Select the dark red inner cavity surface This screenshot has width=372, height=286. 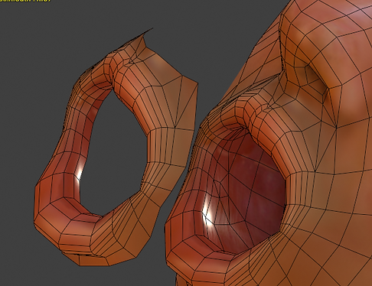click(245, 191)
